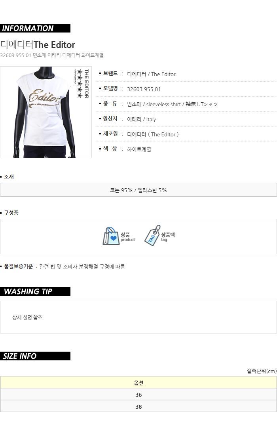Click the blue TAG label icon

[152, 235]
